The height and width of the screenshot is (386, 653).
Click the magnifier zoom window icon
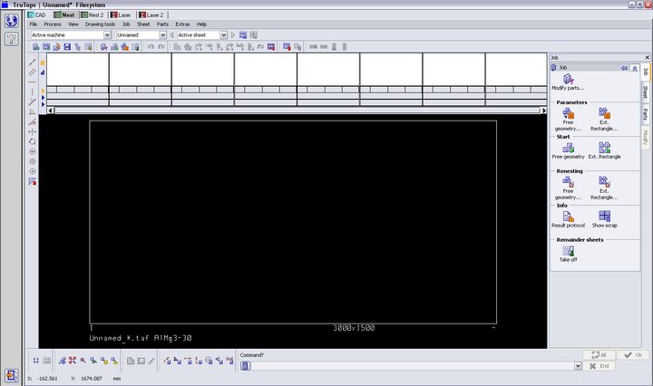83,361
